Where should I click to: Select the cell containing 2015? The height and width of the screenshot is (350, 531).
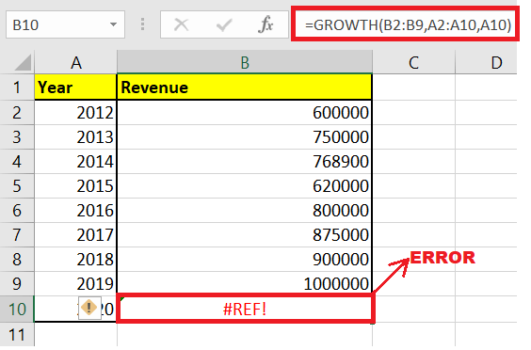(x=75, y=186)
